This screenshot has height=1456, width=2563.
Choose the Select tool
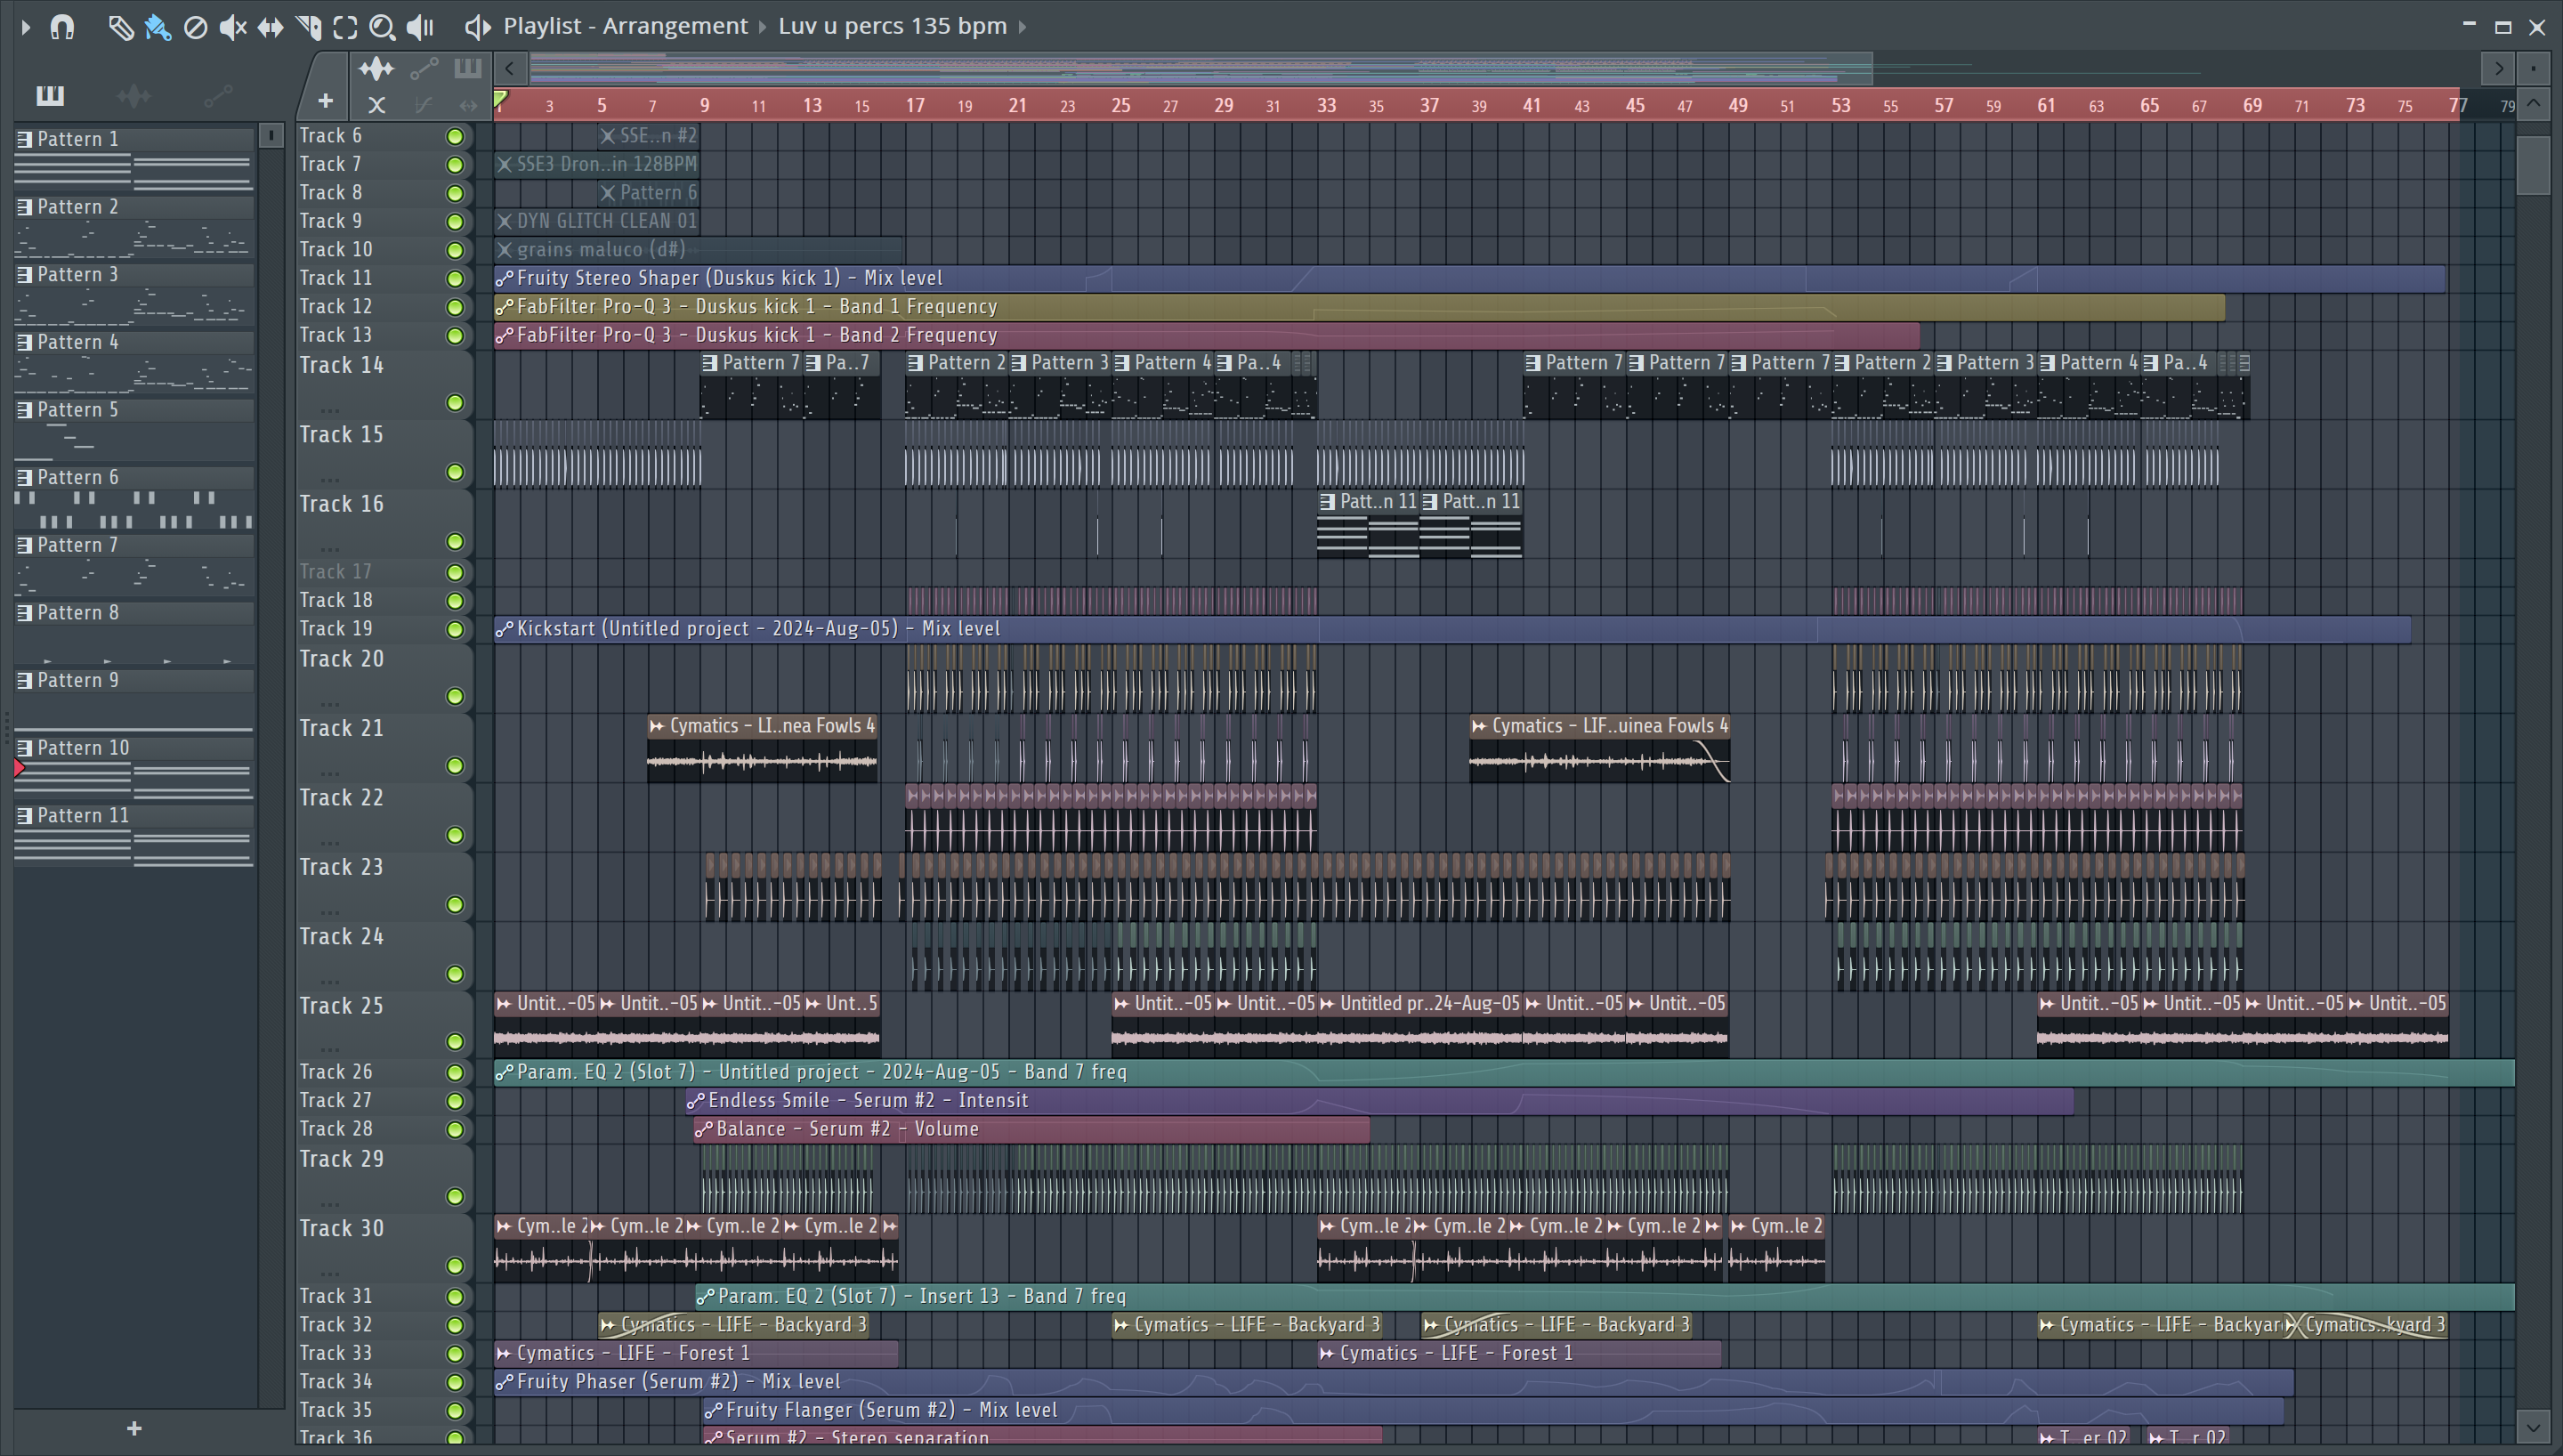(345, 27)
